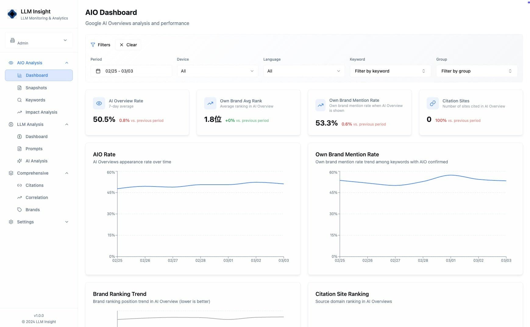This screenshot has height=327, width=530.
Task: Open the Filter by group combo box
Action: pyautogui.click(x=476, y=71)
